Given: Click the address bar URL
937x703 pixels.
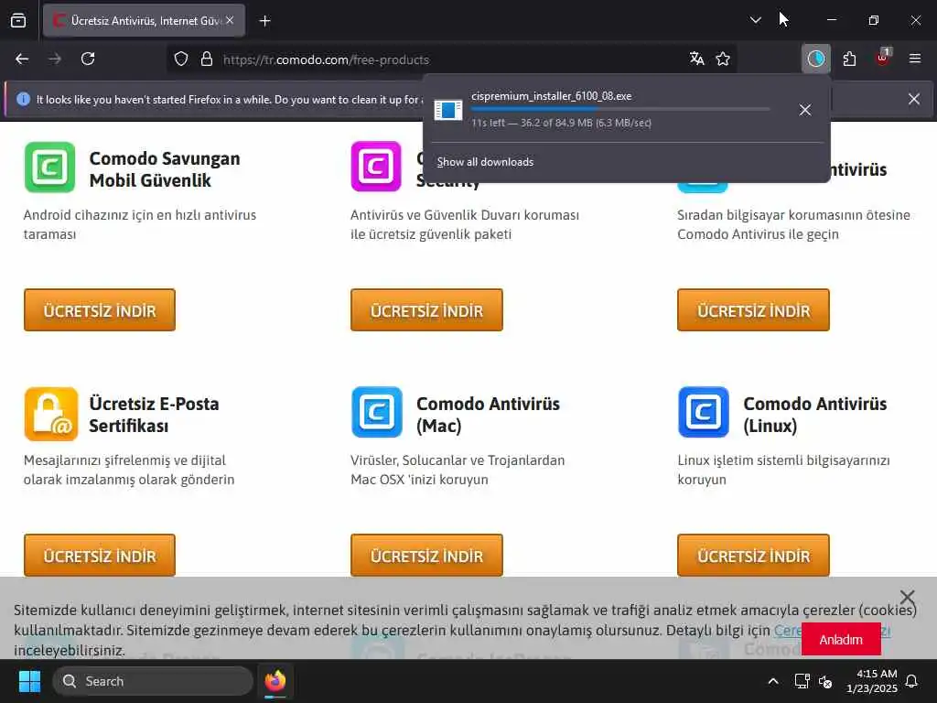Looking at the screenshot, I should (326, 59).
